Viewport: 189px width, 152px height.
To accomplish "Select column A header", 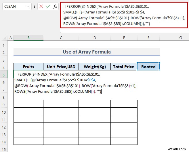I will click(11, 38).
